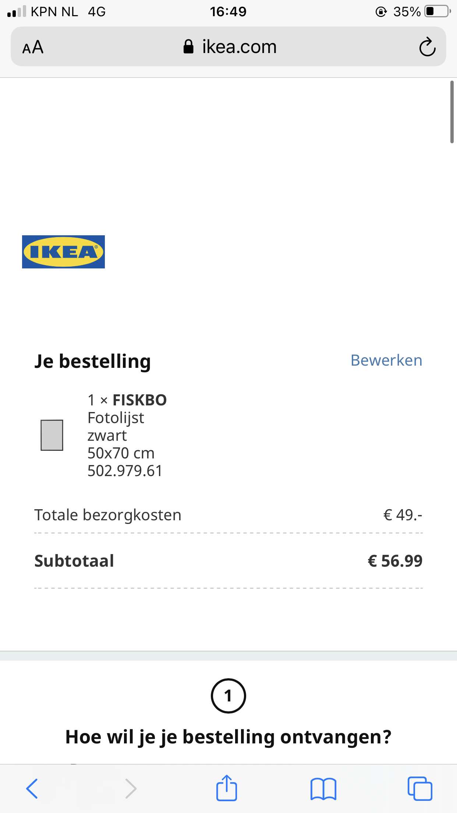The height and width of the screenshot is (813, 457).
Task: Tap the Subtotaal amount € 56.99
Action: click(x=395, y=561)
